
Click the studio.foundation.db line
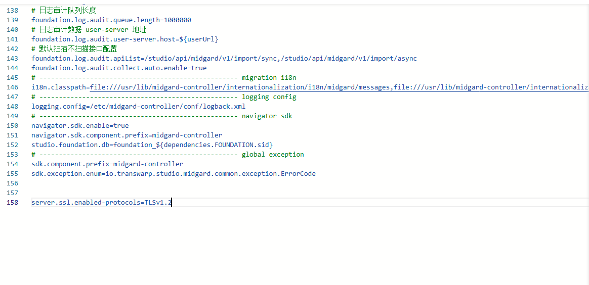pyautogui.click(x=152, y=145)
